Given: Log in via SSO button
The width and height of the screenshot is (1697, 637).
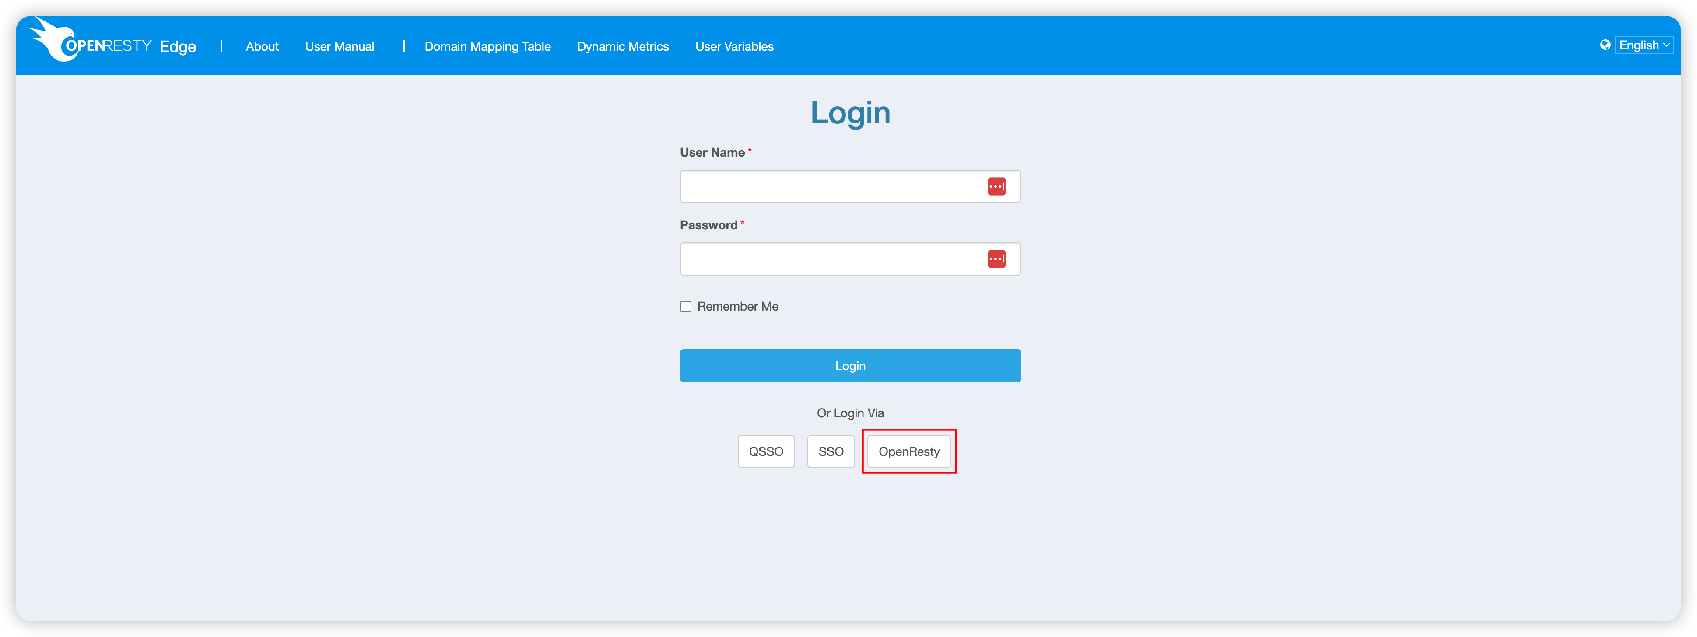Looking at the screenshot, I should (x=830, y=451).
